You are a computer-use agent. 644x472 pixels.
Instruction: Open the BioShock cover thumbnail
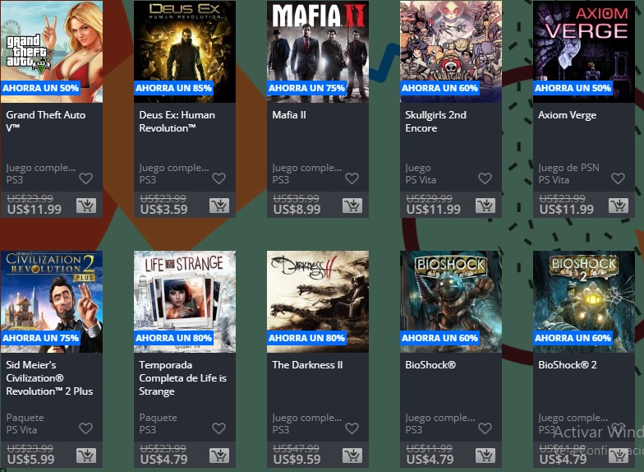451,302
